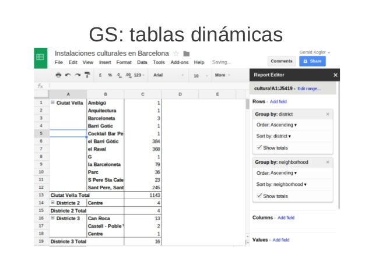Open the Arial font dropdown

pos(169,75)
